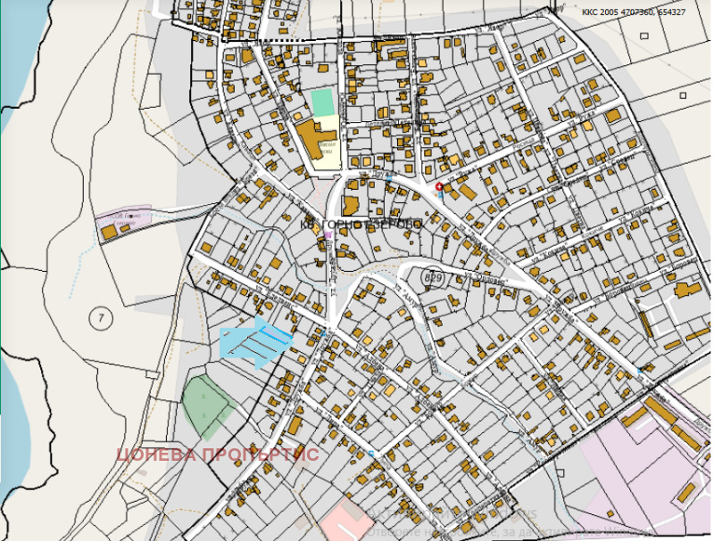
Task: Click the small purple marker icon below the neighborhood label
Action: click(328, 234)
